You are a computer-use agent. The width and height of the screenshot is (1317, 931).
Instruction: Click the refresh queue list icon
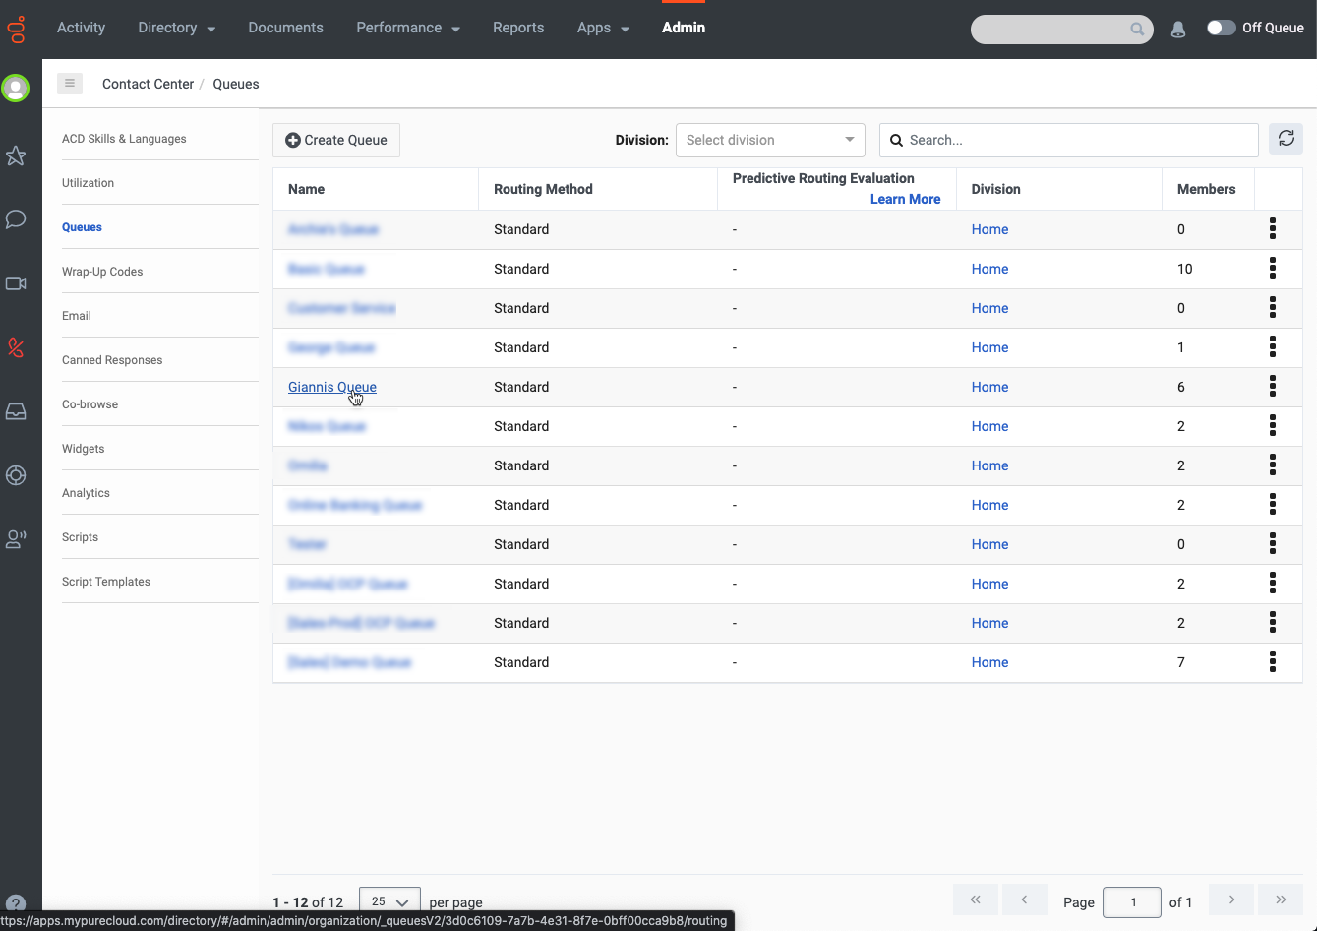(1286, 140)
